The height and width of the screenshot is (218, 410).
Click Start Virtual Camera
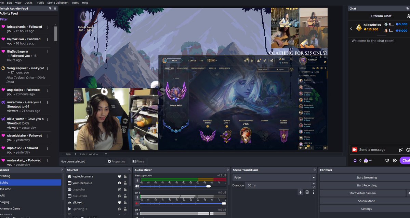tap(362, 193)
